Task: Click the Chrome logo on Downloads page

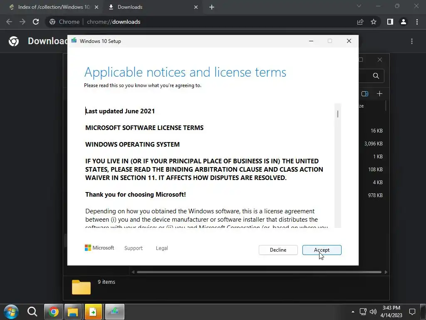Action: (14, 41)
